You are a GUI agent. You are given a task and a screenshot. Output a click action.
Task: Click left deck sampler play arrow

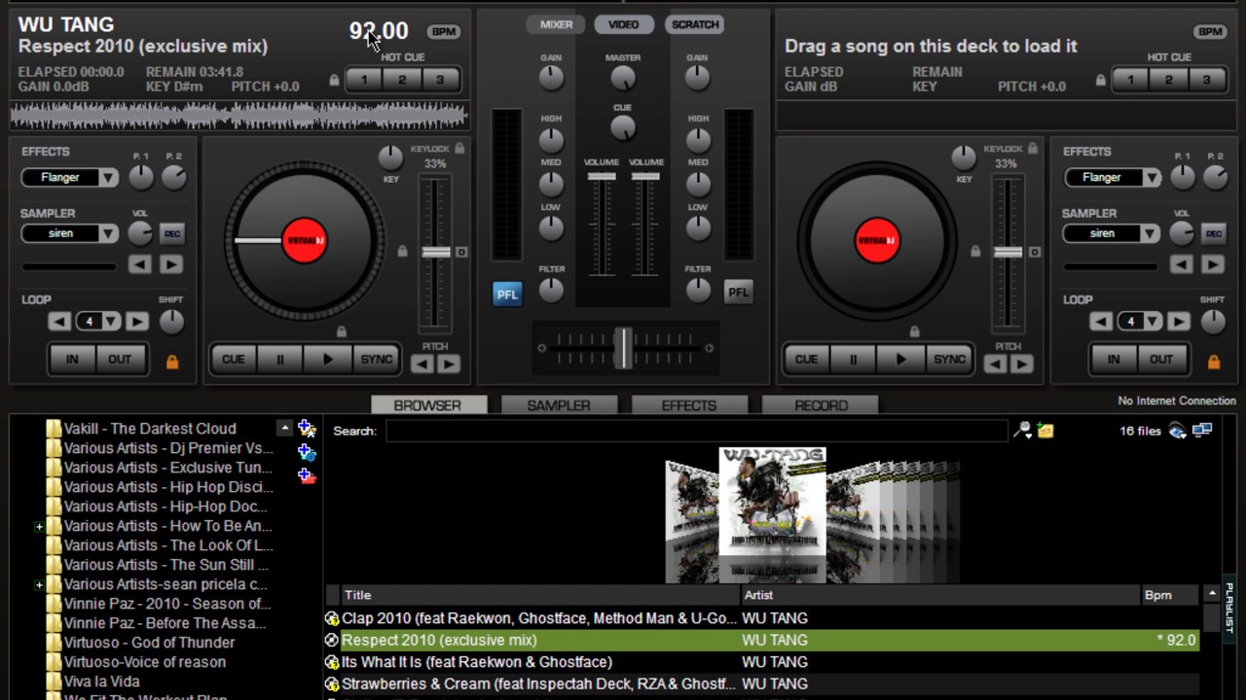click(171, 263)
